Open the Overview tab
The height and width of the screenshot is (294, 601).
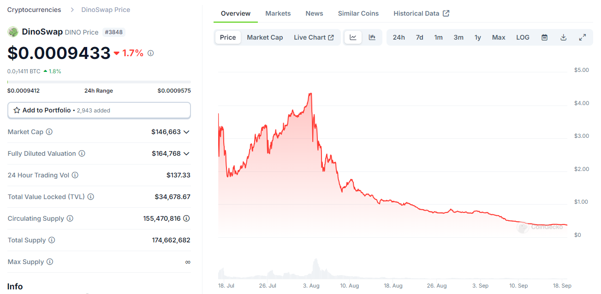236,13
